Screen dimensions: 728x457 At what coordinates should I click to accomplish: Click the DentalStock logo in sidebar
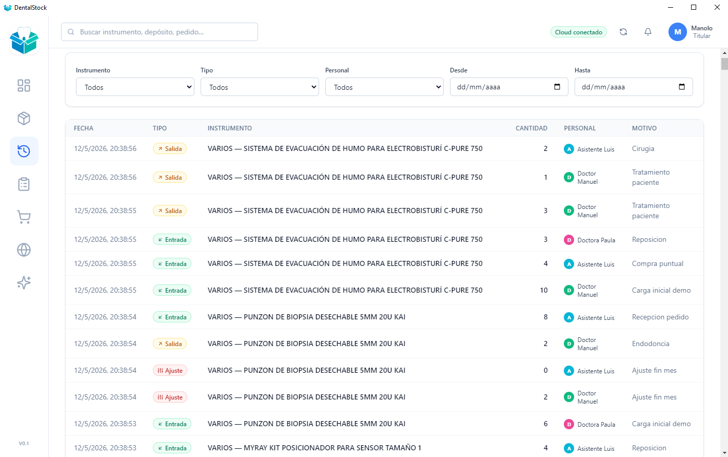(x=24, y=41)
